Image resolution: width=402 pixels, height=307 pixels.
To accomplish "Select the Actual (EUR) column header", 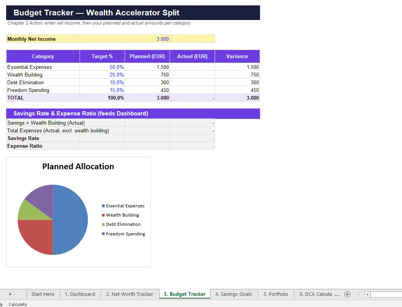I will (x=192, y=57).
